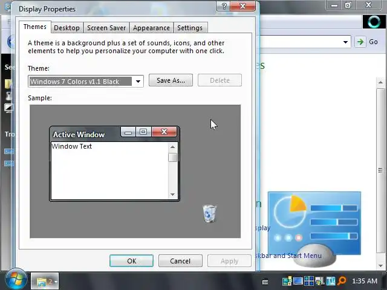Click the Save As... button

(171, 80)
